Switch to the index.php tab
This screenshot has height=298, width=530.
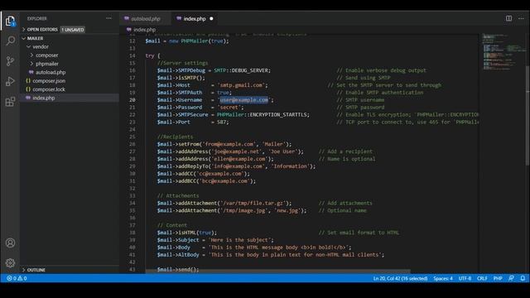click(195, 18)
